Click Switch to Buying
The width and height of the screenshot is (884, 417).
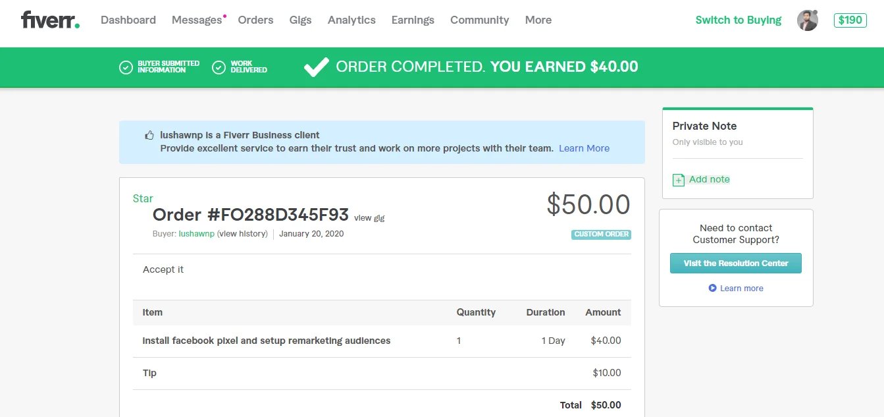click(x=738, y=20)
